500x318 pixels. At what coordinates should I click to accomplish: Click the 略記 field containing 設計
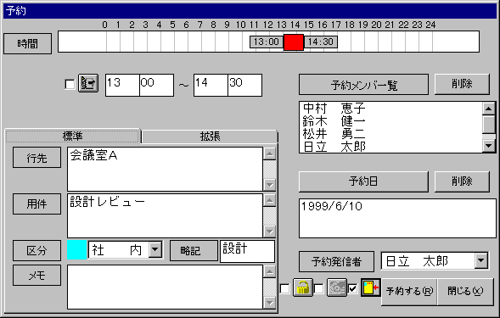click(x=247, y=251)
